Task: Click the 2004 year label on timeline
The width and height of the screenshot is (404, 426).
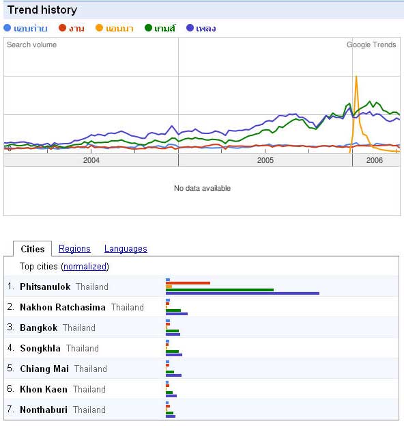Action: 91,160
